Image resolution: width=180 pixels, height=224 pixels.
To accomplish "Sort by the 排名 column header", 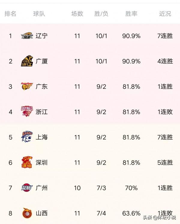I will tap(10, 14).
